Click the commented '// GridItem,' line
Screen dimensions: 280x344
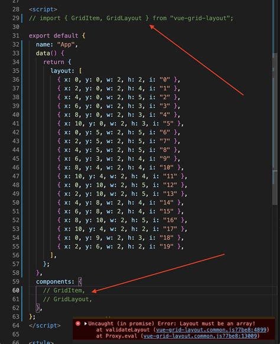point(64,290)
